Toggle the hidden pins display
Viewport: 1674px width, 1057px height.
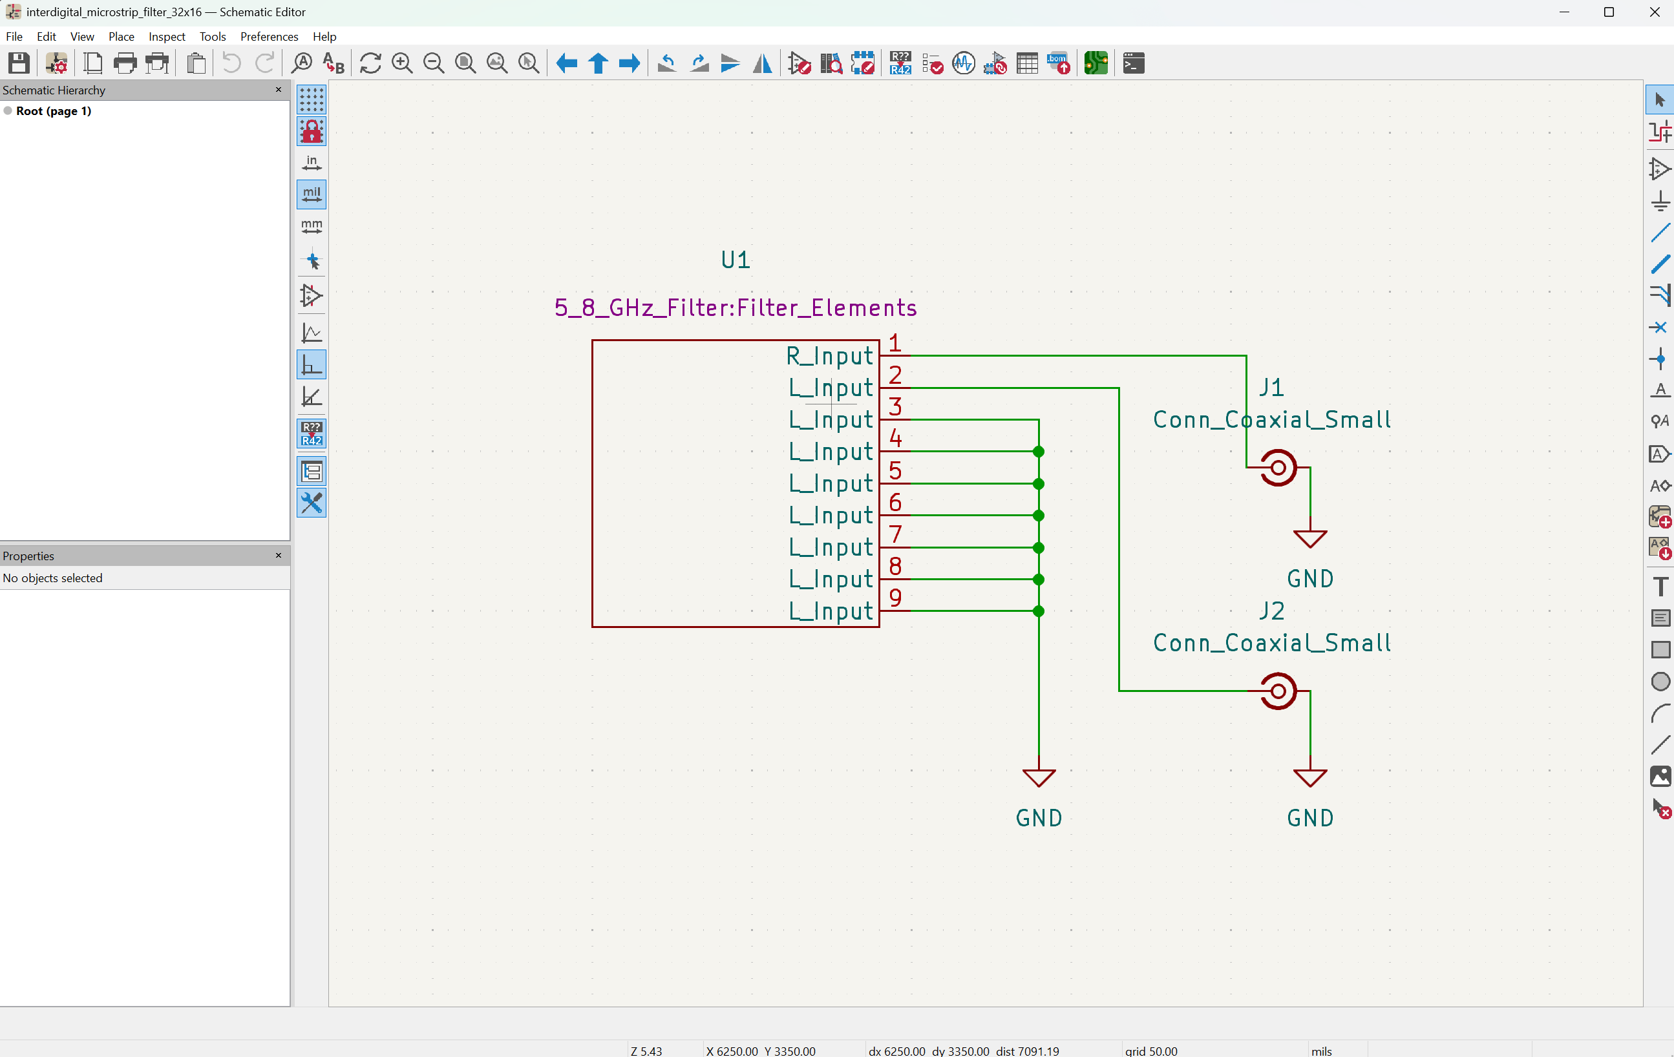[312, 296]
